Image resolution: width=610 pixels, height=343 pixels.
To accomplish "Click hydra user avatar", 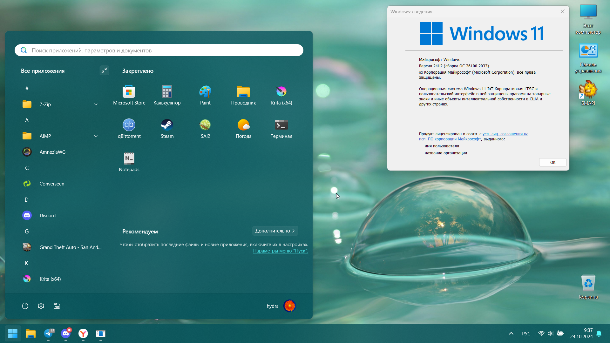I will coord(289,306).
